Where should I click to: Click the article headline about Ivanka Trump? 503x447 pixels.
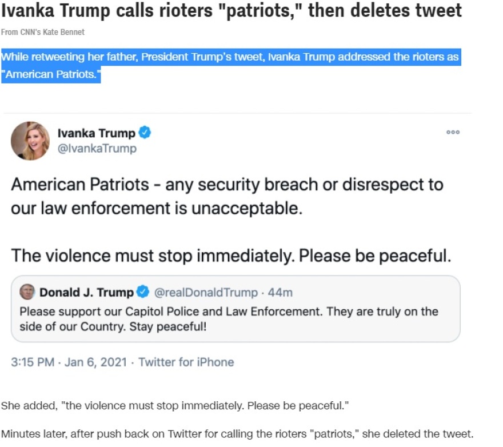[231, 11]
